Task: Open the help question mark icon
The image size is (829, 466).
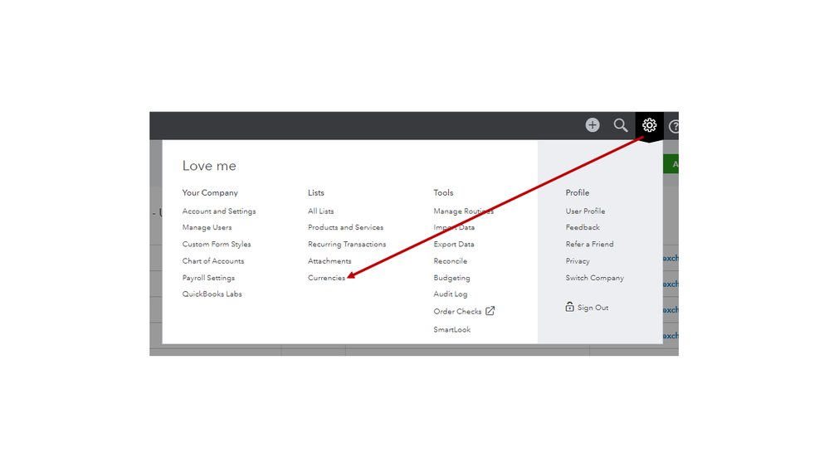Action: 674,126
